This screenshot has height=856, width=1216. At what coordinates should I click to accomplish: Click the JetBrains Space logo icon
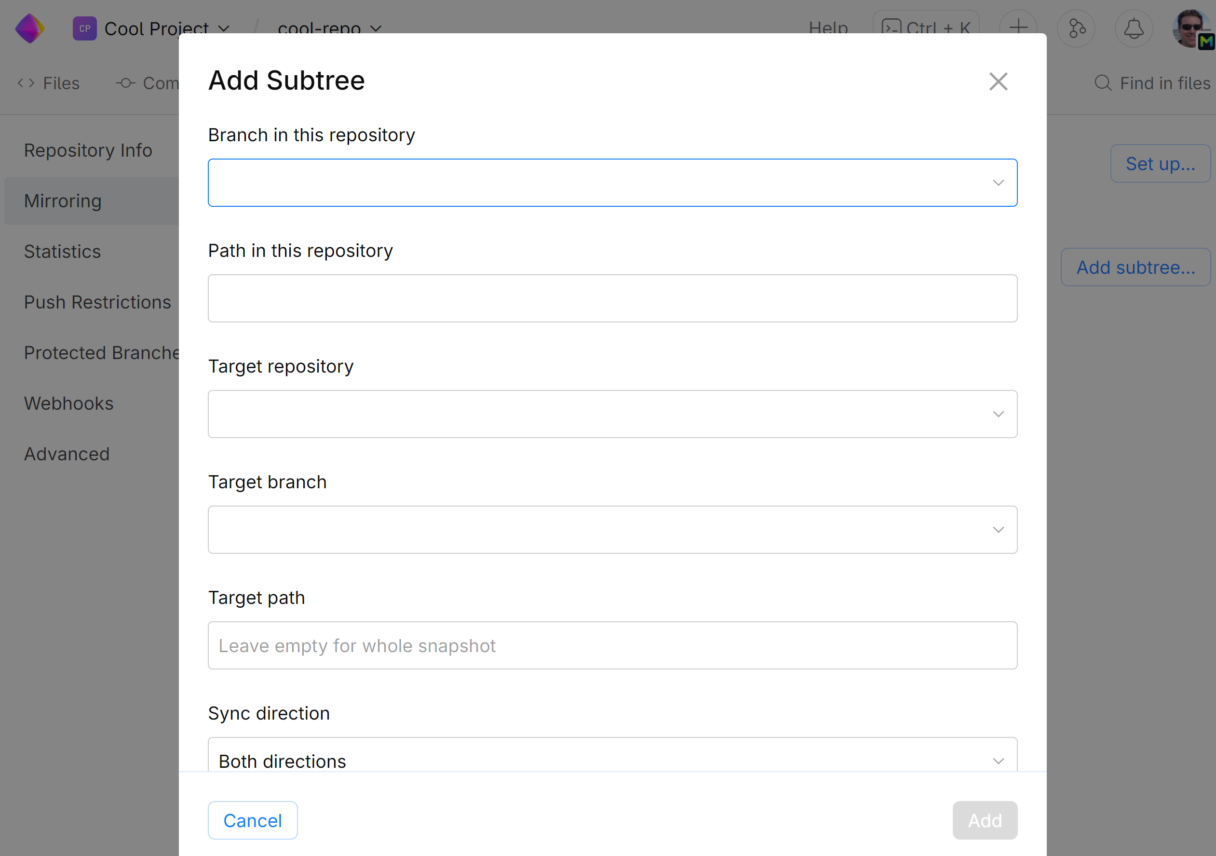point(30,28)
